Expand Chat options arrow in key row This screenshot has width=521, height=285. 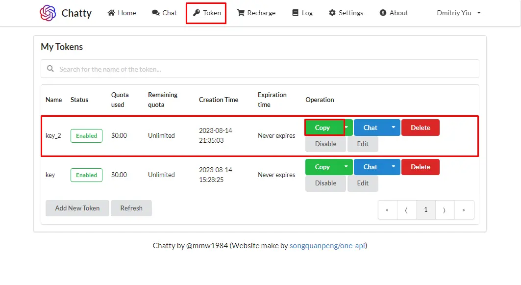click(394, 167)
